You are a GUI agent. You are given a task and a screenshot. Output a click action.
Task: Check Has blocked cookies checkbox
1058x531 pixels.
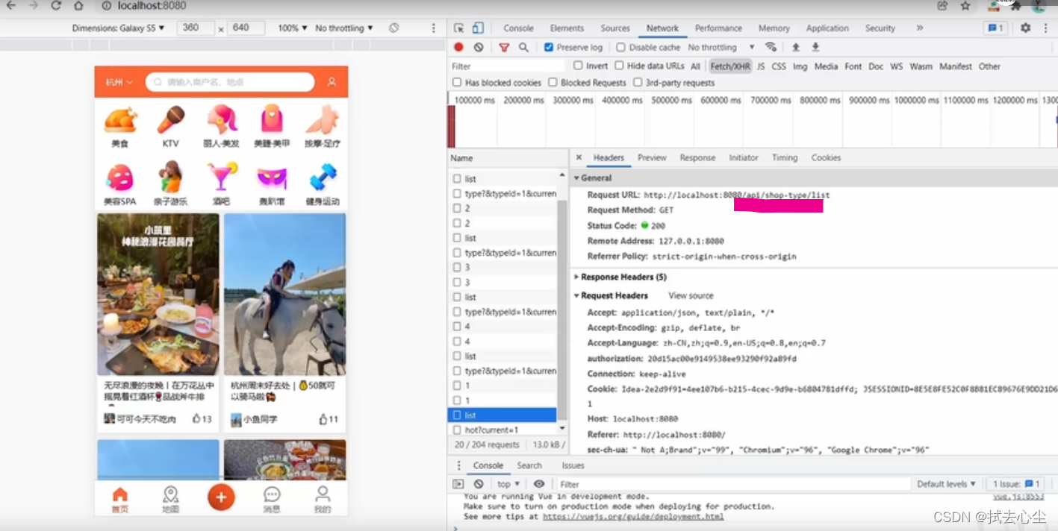(x=457, y=83)
